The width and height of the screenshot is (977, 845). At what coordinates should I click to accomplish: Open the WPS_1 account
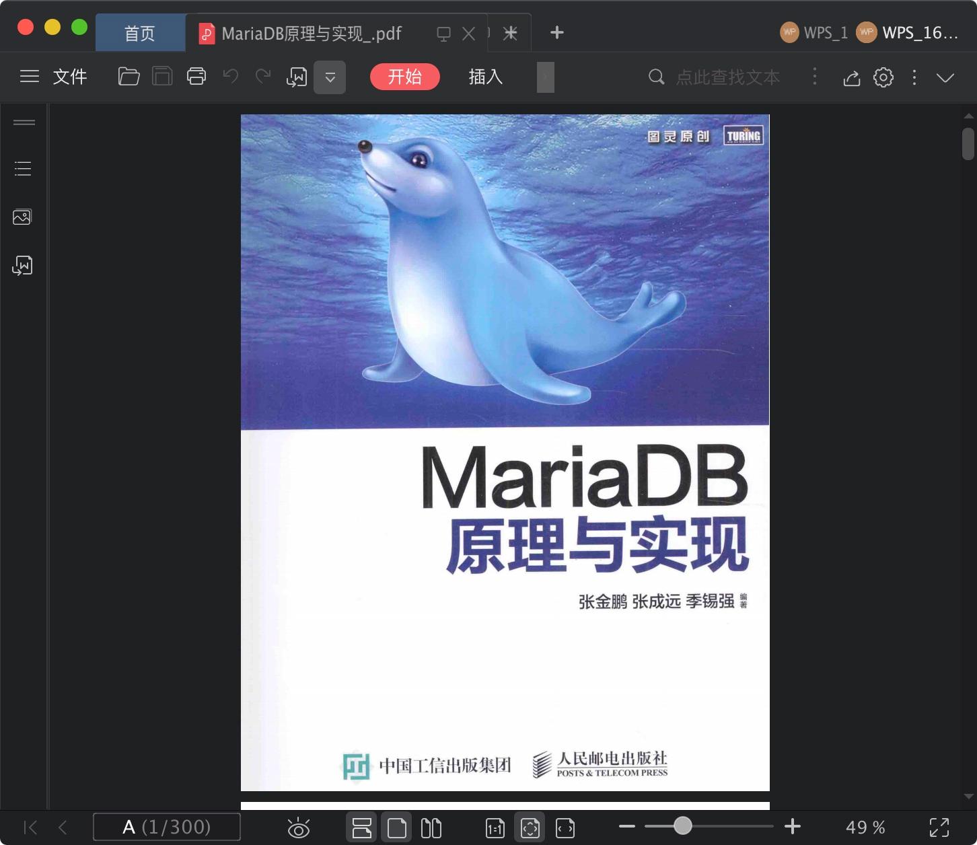[x=814, y=32]
